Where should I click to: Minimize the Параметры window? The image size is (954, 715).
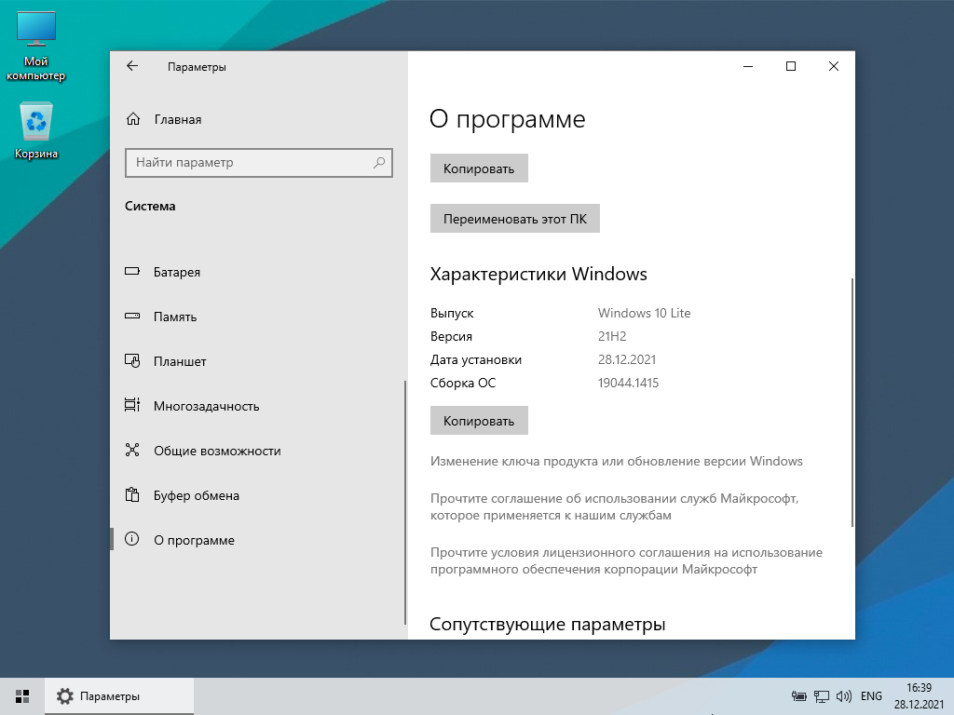click(748, 66)
